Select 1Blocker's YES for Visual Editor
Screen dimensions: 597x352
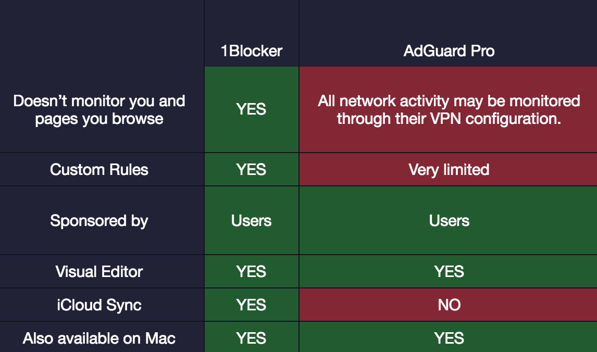(251, 272)
